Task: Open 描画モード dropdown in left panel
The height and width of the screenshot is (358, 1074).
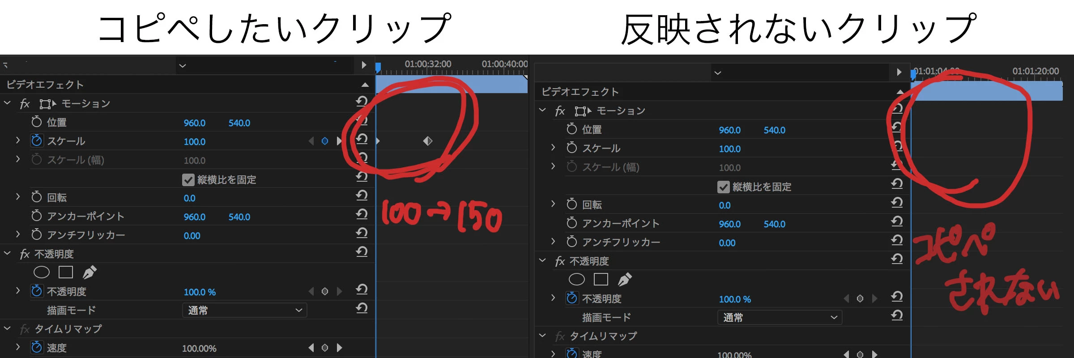Action: (245, 310)
